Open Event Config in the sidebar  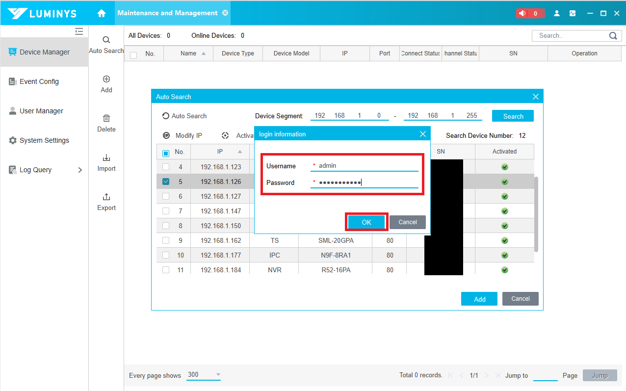click(x=39, y=81)
